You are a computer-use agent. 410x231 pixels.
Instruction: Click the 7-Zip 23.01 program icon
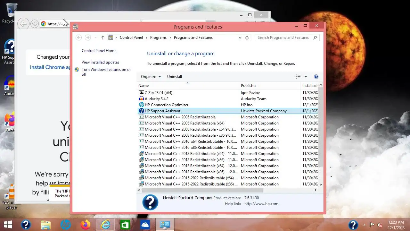click(142, 93)
